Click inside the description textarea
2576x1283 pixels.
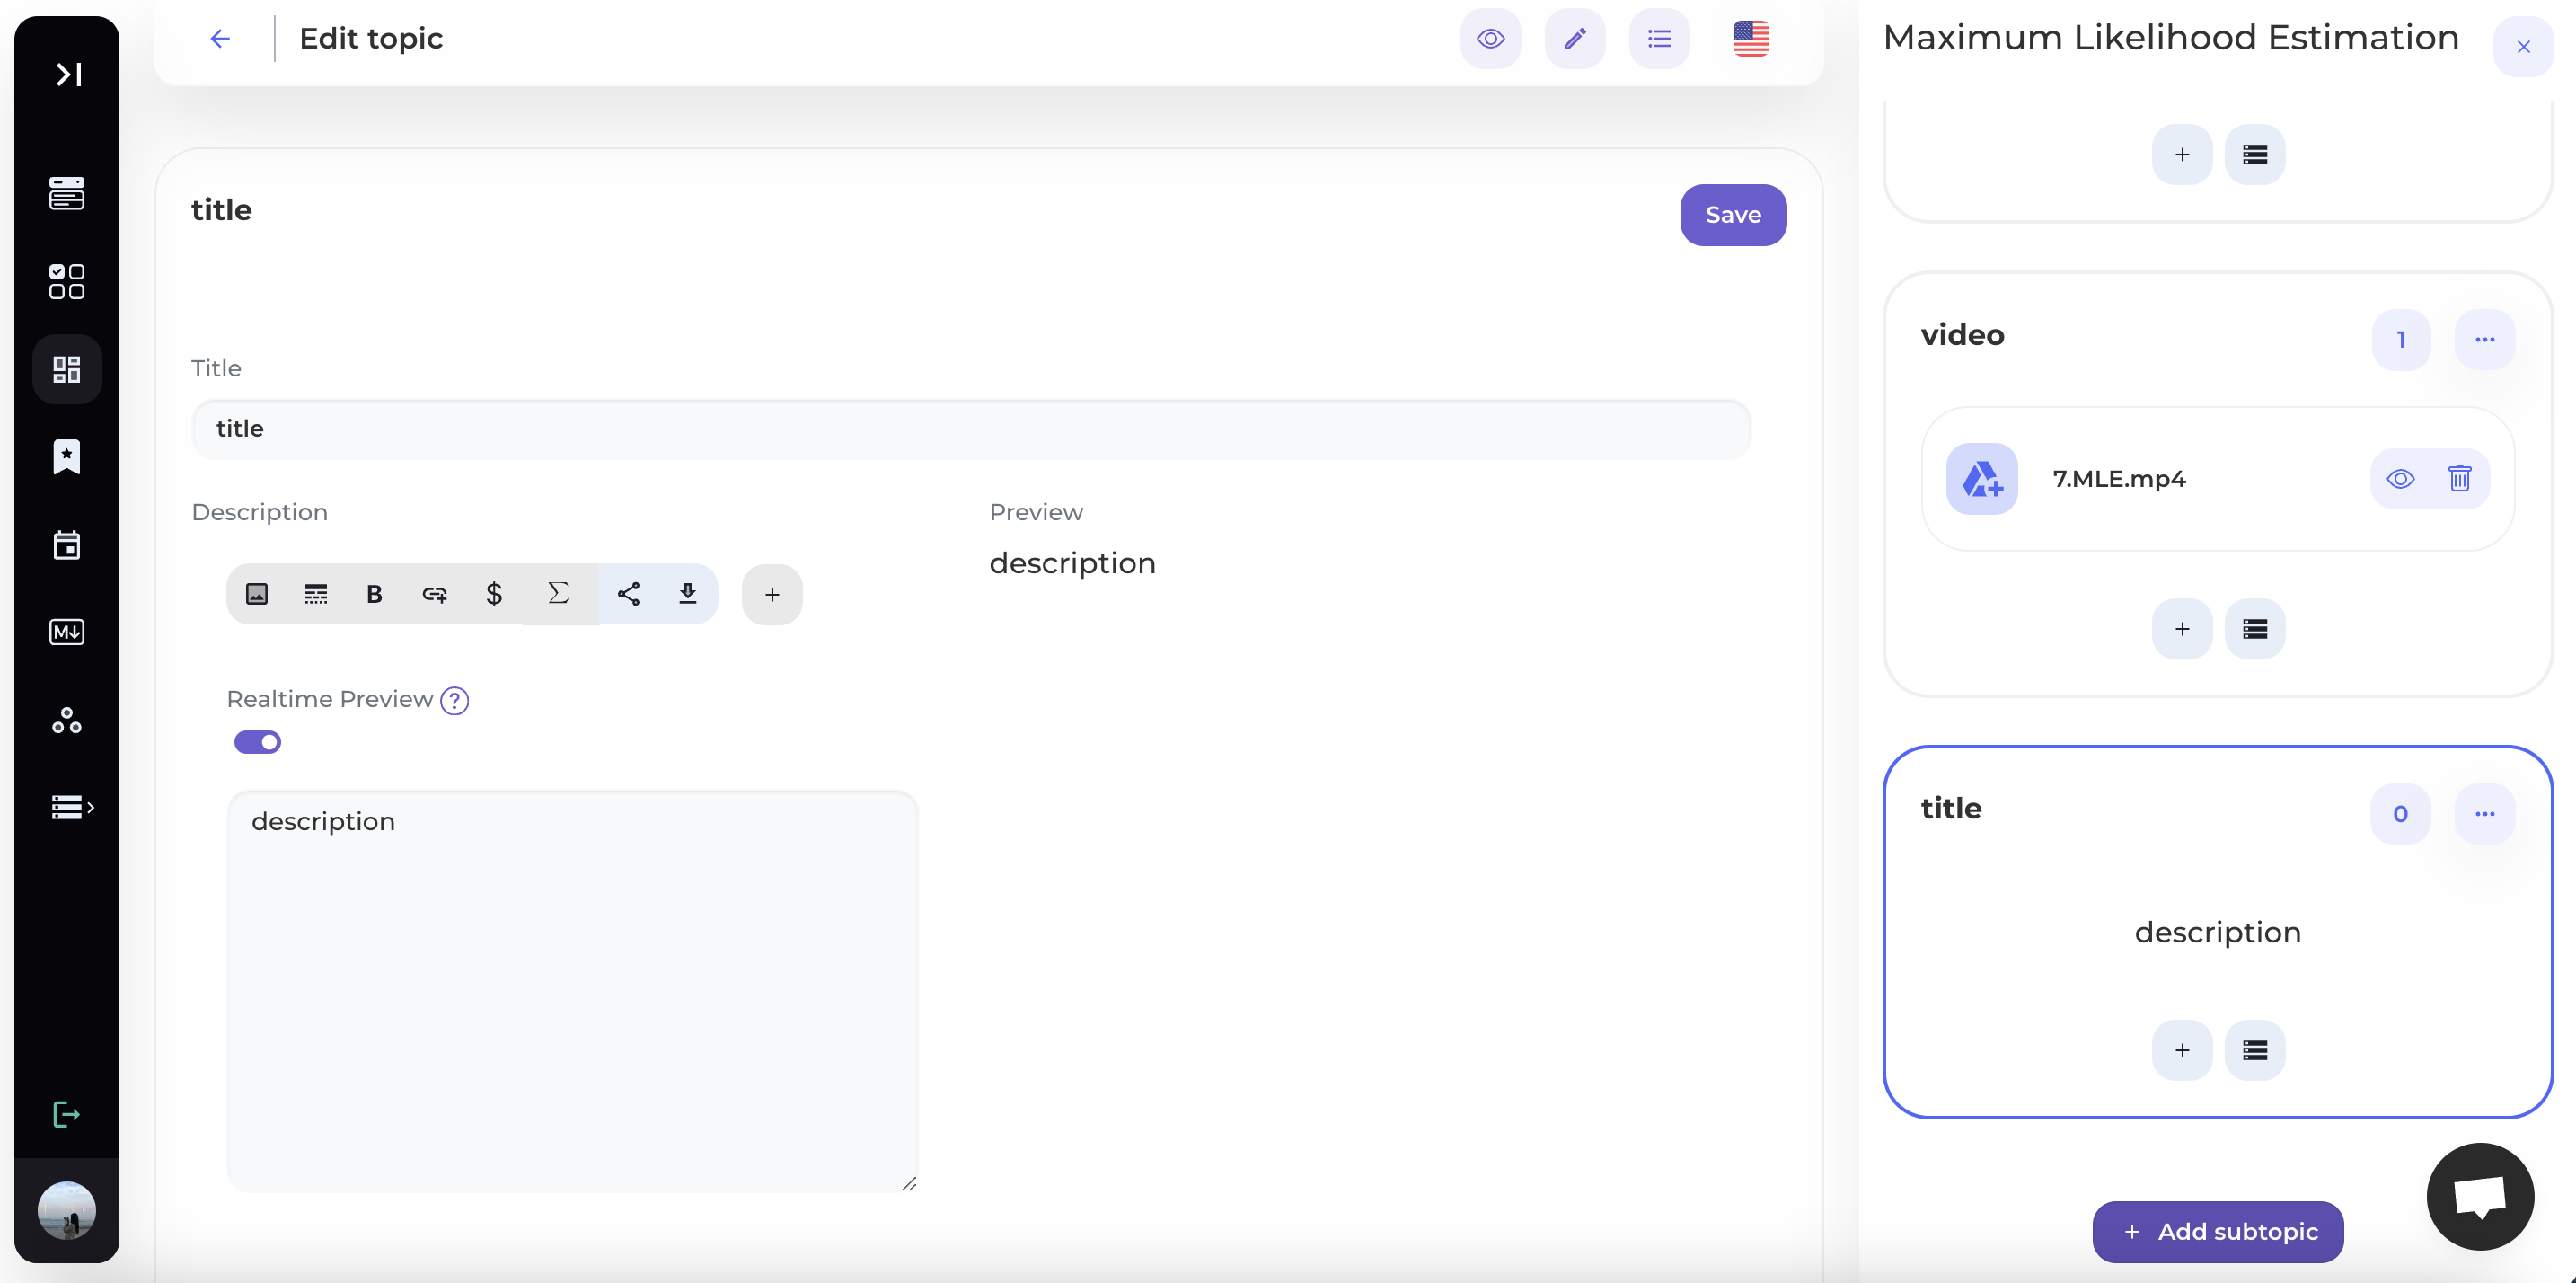coord(572,991)
